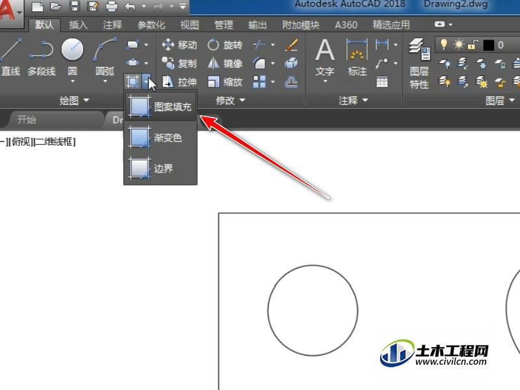
Task: Click the Fillet tool icon
Action: (x=259, y=63)
